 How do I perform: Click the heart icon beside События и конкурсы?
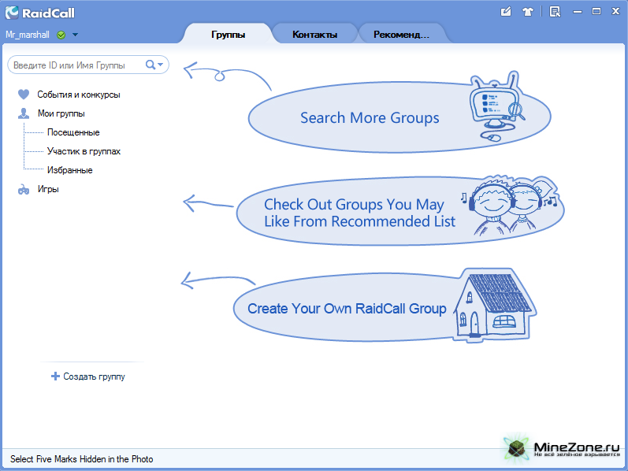24,95
